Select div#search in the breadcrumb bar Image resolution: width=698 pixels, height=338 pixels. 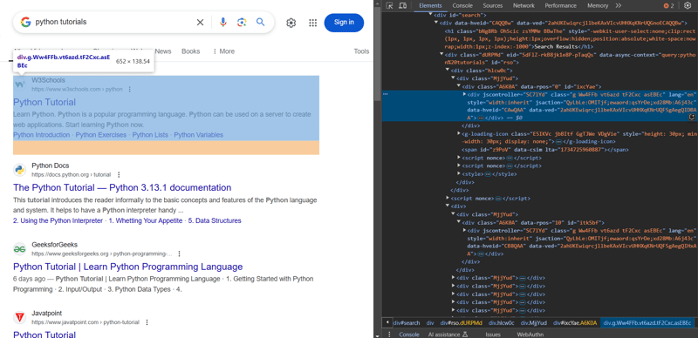click(x=407, y=323)
